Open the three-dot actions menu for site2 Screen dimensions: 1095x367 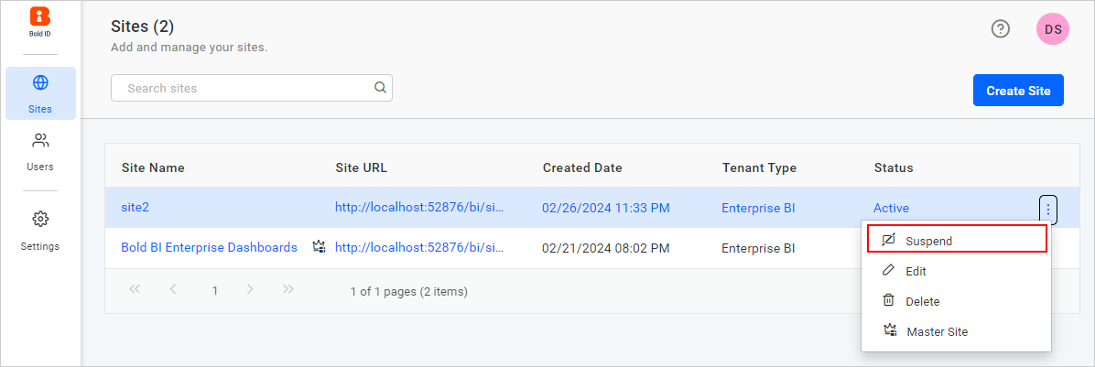1048,209
